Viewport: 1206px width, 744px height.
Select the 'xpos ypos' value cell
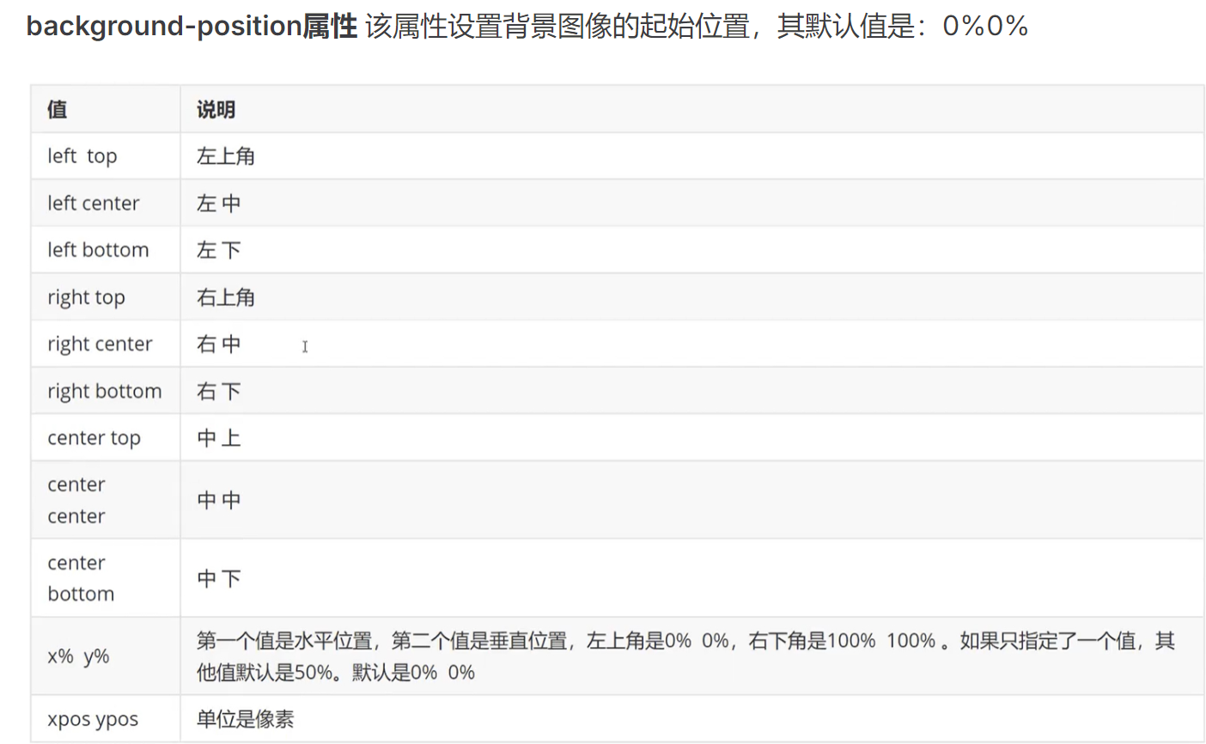pyautogui.click(x=93, y=719)
